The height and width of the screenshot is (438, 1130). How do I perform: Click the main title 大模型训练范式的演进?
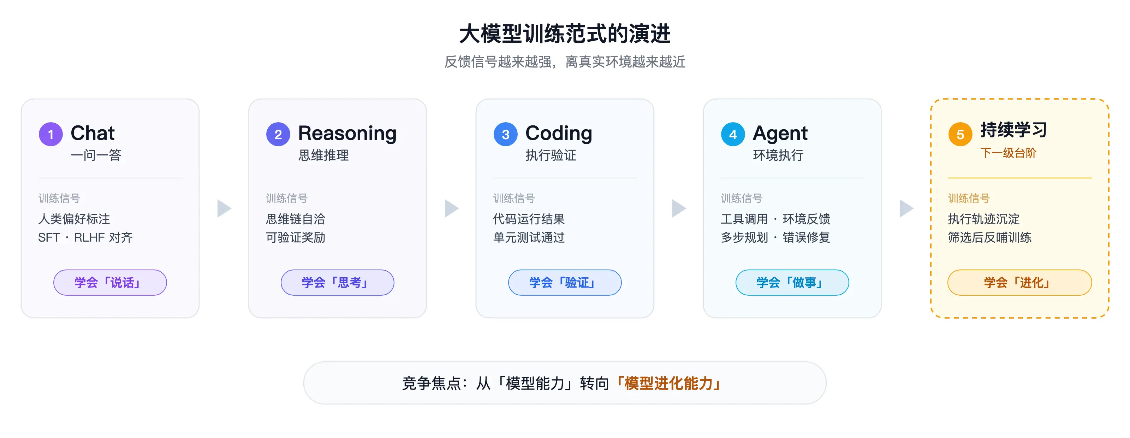tap(565, 34)
